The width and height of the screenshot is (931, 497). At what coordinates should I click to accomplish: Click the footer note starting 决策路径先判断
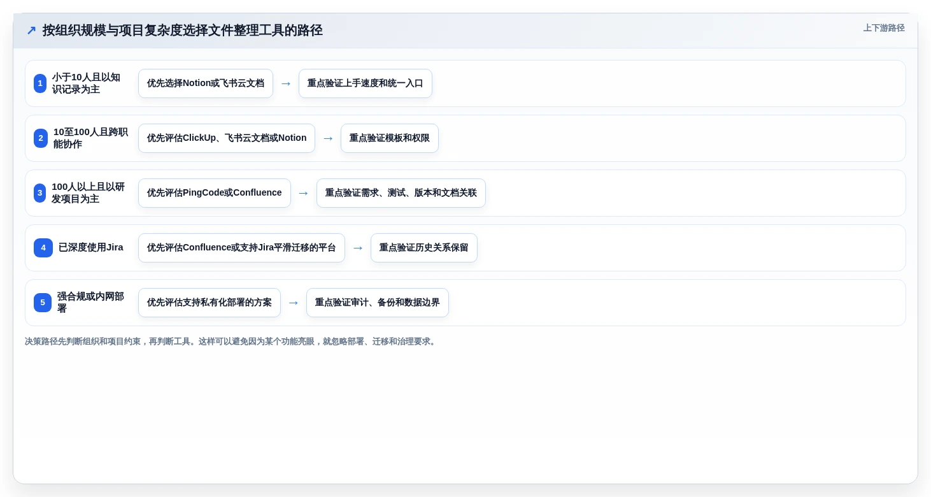tap(232, 342)
